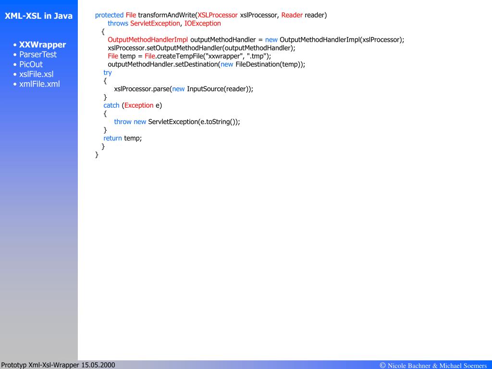Open the XXWrapper sidebar link

[43, 45]
